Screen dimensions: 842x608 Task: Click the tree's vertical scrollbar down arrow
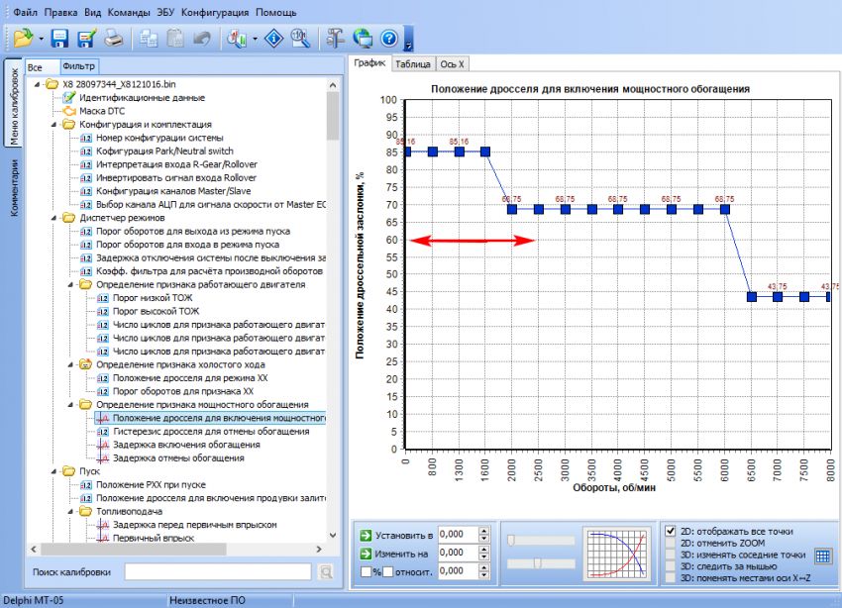[333, 535]
